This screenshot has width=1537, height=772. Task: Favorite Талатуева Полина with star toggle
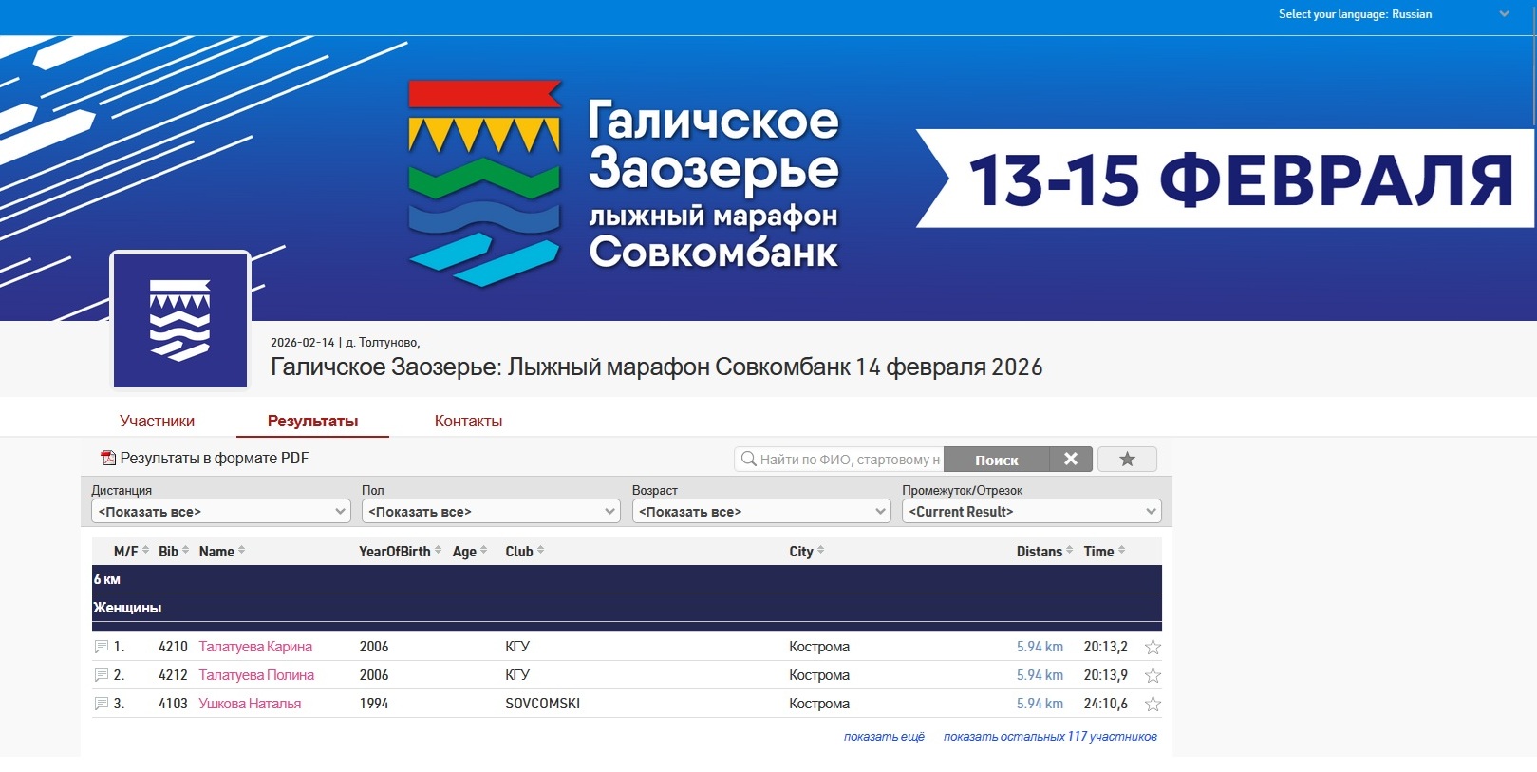click(1153, 675)
